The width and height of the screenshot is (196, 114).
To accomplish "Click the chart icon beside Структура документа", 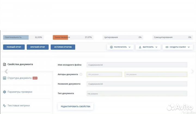I will pyautogui.click(x=5, y=78).
